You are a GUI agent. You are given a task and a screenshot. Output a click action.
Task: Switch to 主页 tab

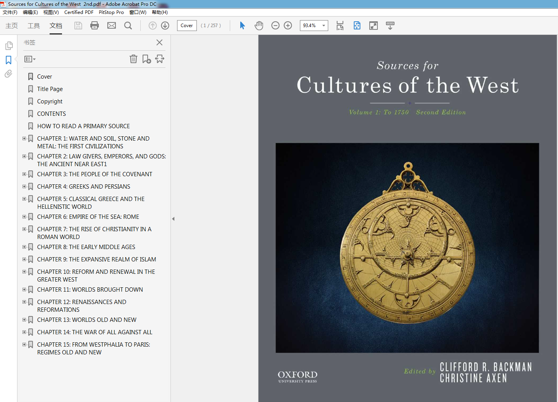click(12, 26)
